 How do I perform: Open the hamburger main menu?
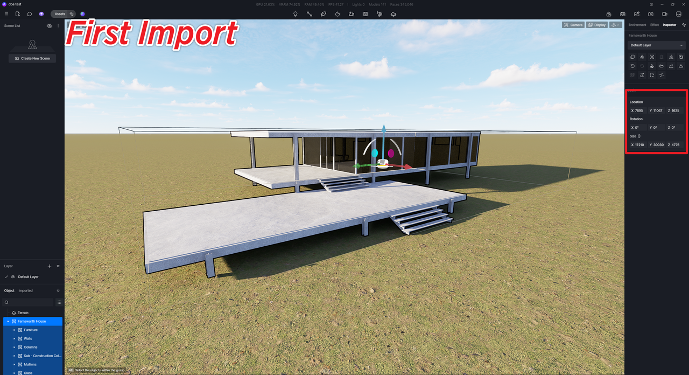pos(6,14)
